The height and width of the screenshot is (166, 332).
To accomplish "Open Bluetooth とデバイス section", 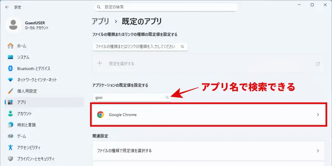I will (45, 68).
